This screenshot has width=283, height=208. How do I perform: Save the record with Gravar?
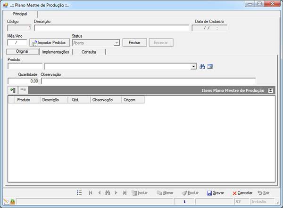pos(216,193)
